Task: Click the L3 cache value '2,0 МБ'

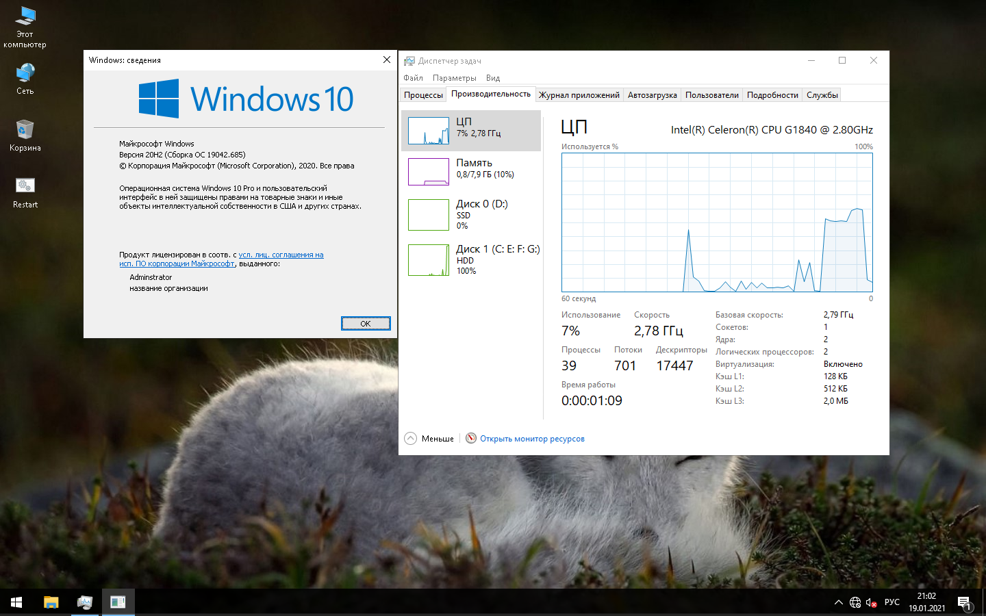Action: (836, 401)
